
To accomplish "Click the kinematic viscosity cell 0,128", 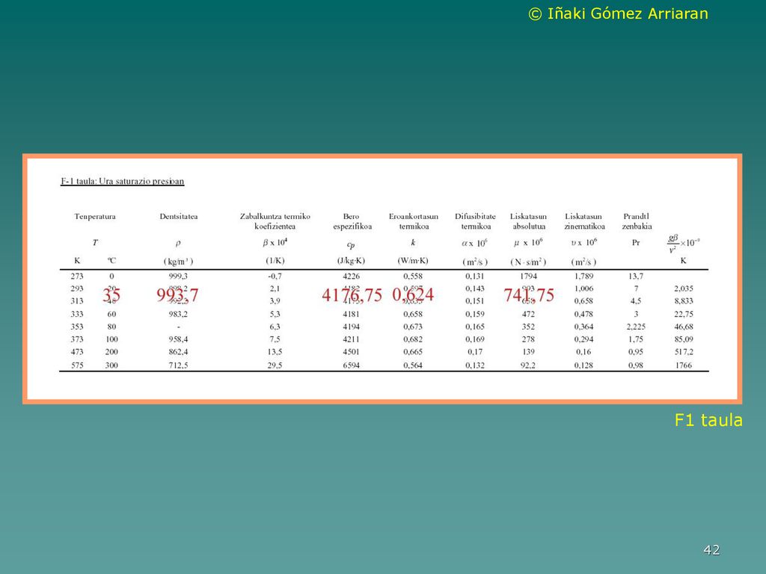I will pos(583,365).
